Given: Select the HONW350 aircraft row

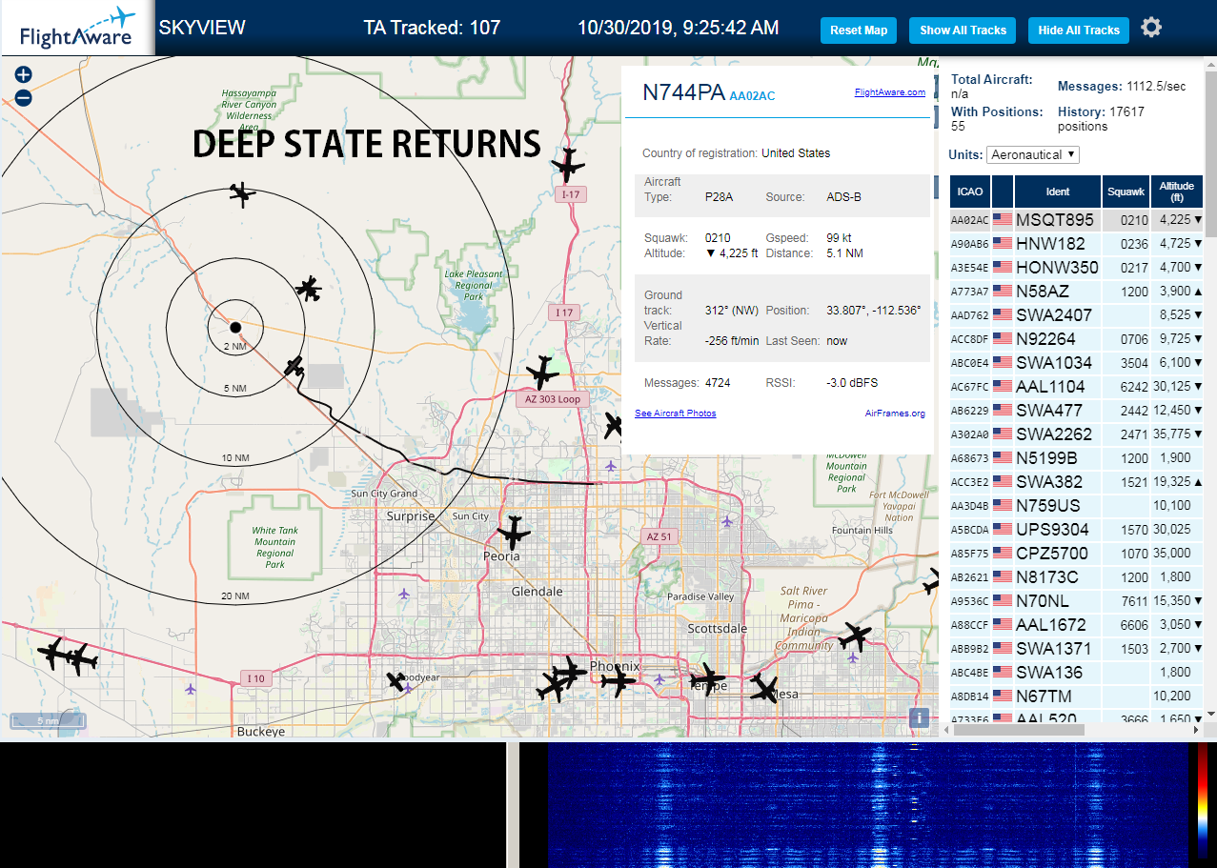Looking at the screenshot, I should coord(1076,268).
